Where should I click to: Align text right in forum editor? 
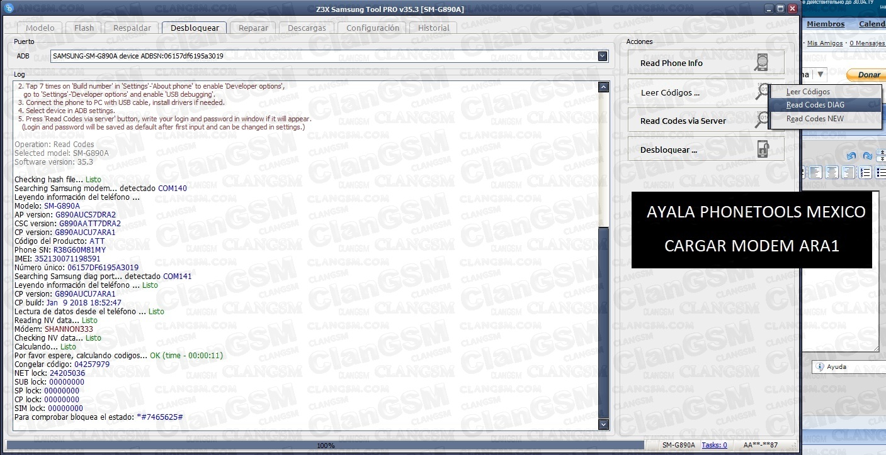(848, 172)
